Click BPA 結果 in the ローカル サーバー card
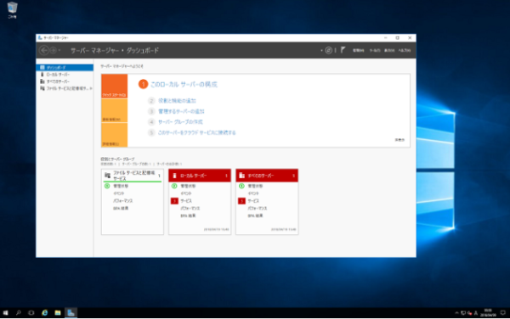510x319 pixels. (188, 215)
